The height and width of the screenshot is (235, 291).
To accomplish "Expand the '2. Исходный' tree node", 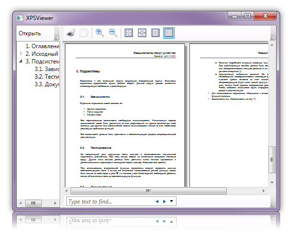I will click(21, 54).
